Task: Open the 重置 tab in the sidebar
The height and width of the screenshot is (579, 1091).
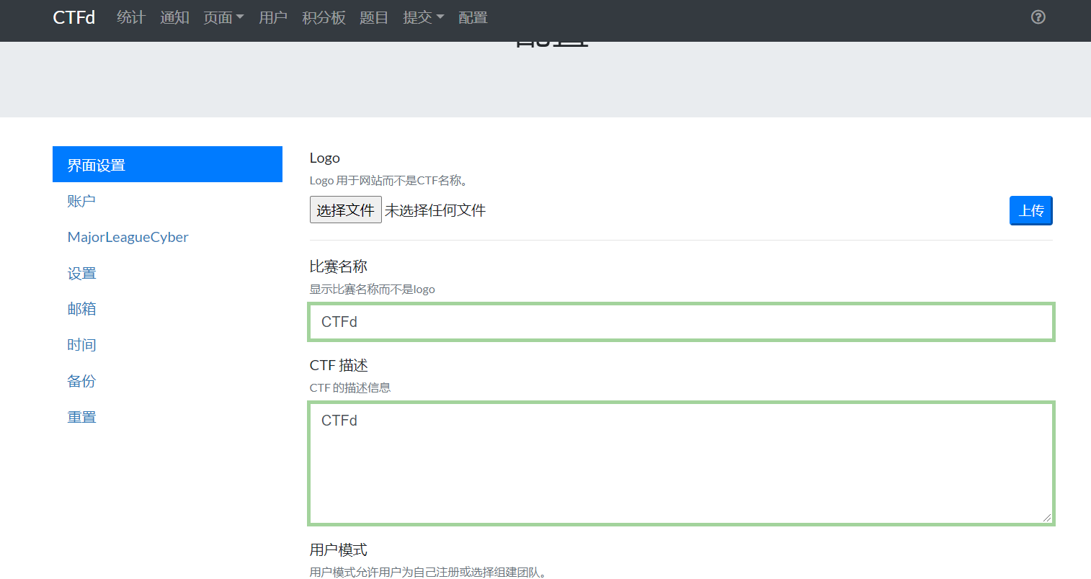Action: tap(81, 416)
